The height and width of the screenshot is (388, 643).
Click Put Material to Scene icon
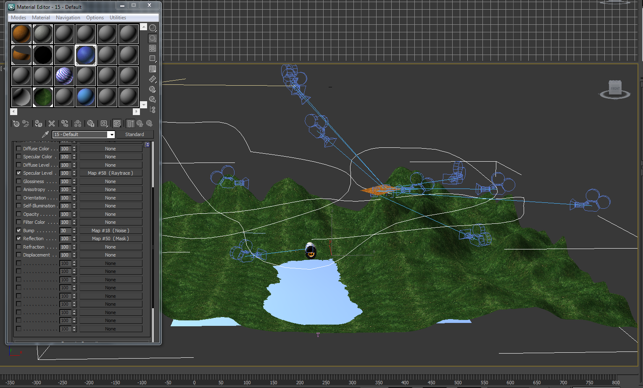[26, 123]
